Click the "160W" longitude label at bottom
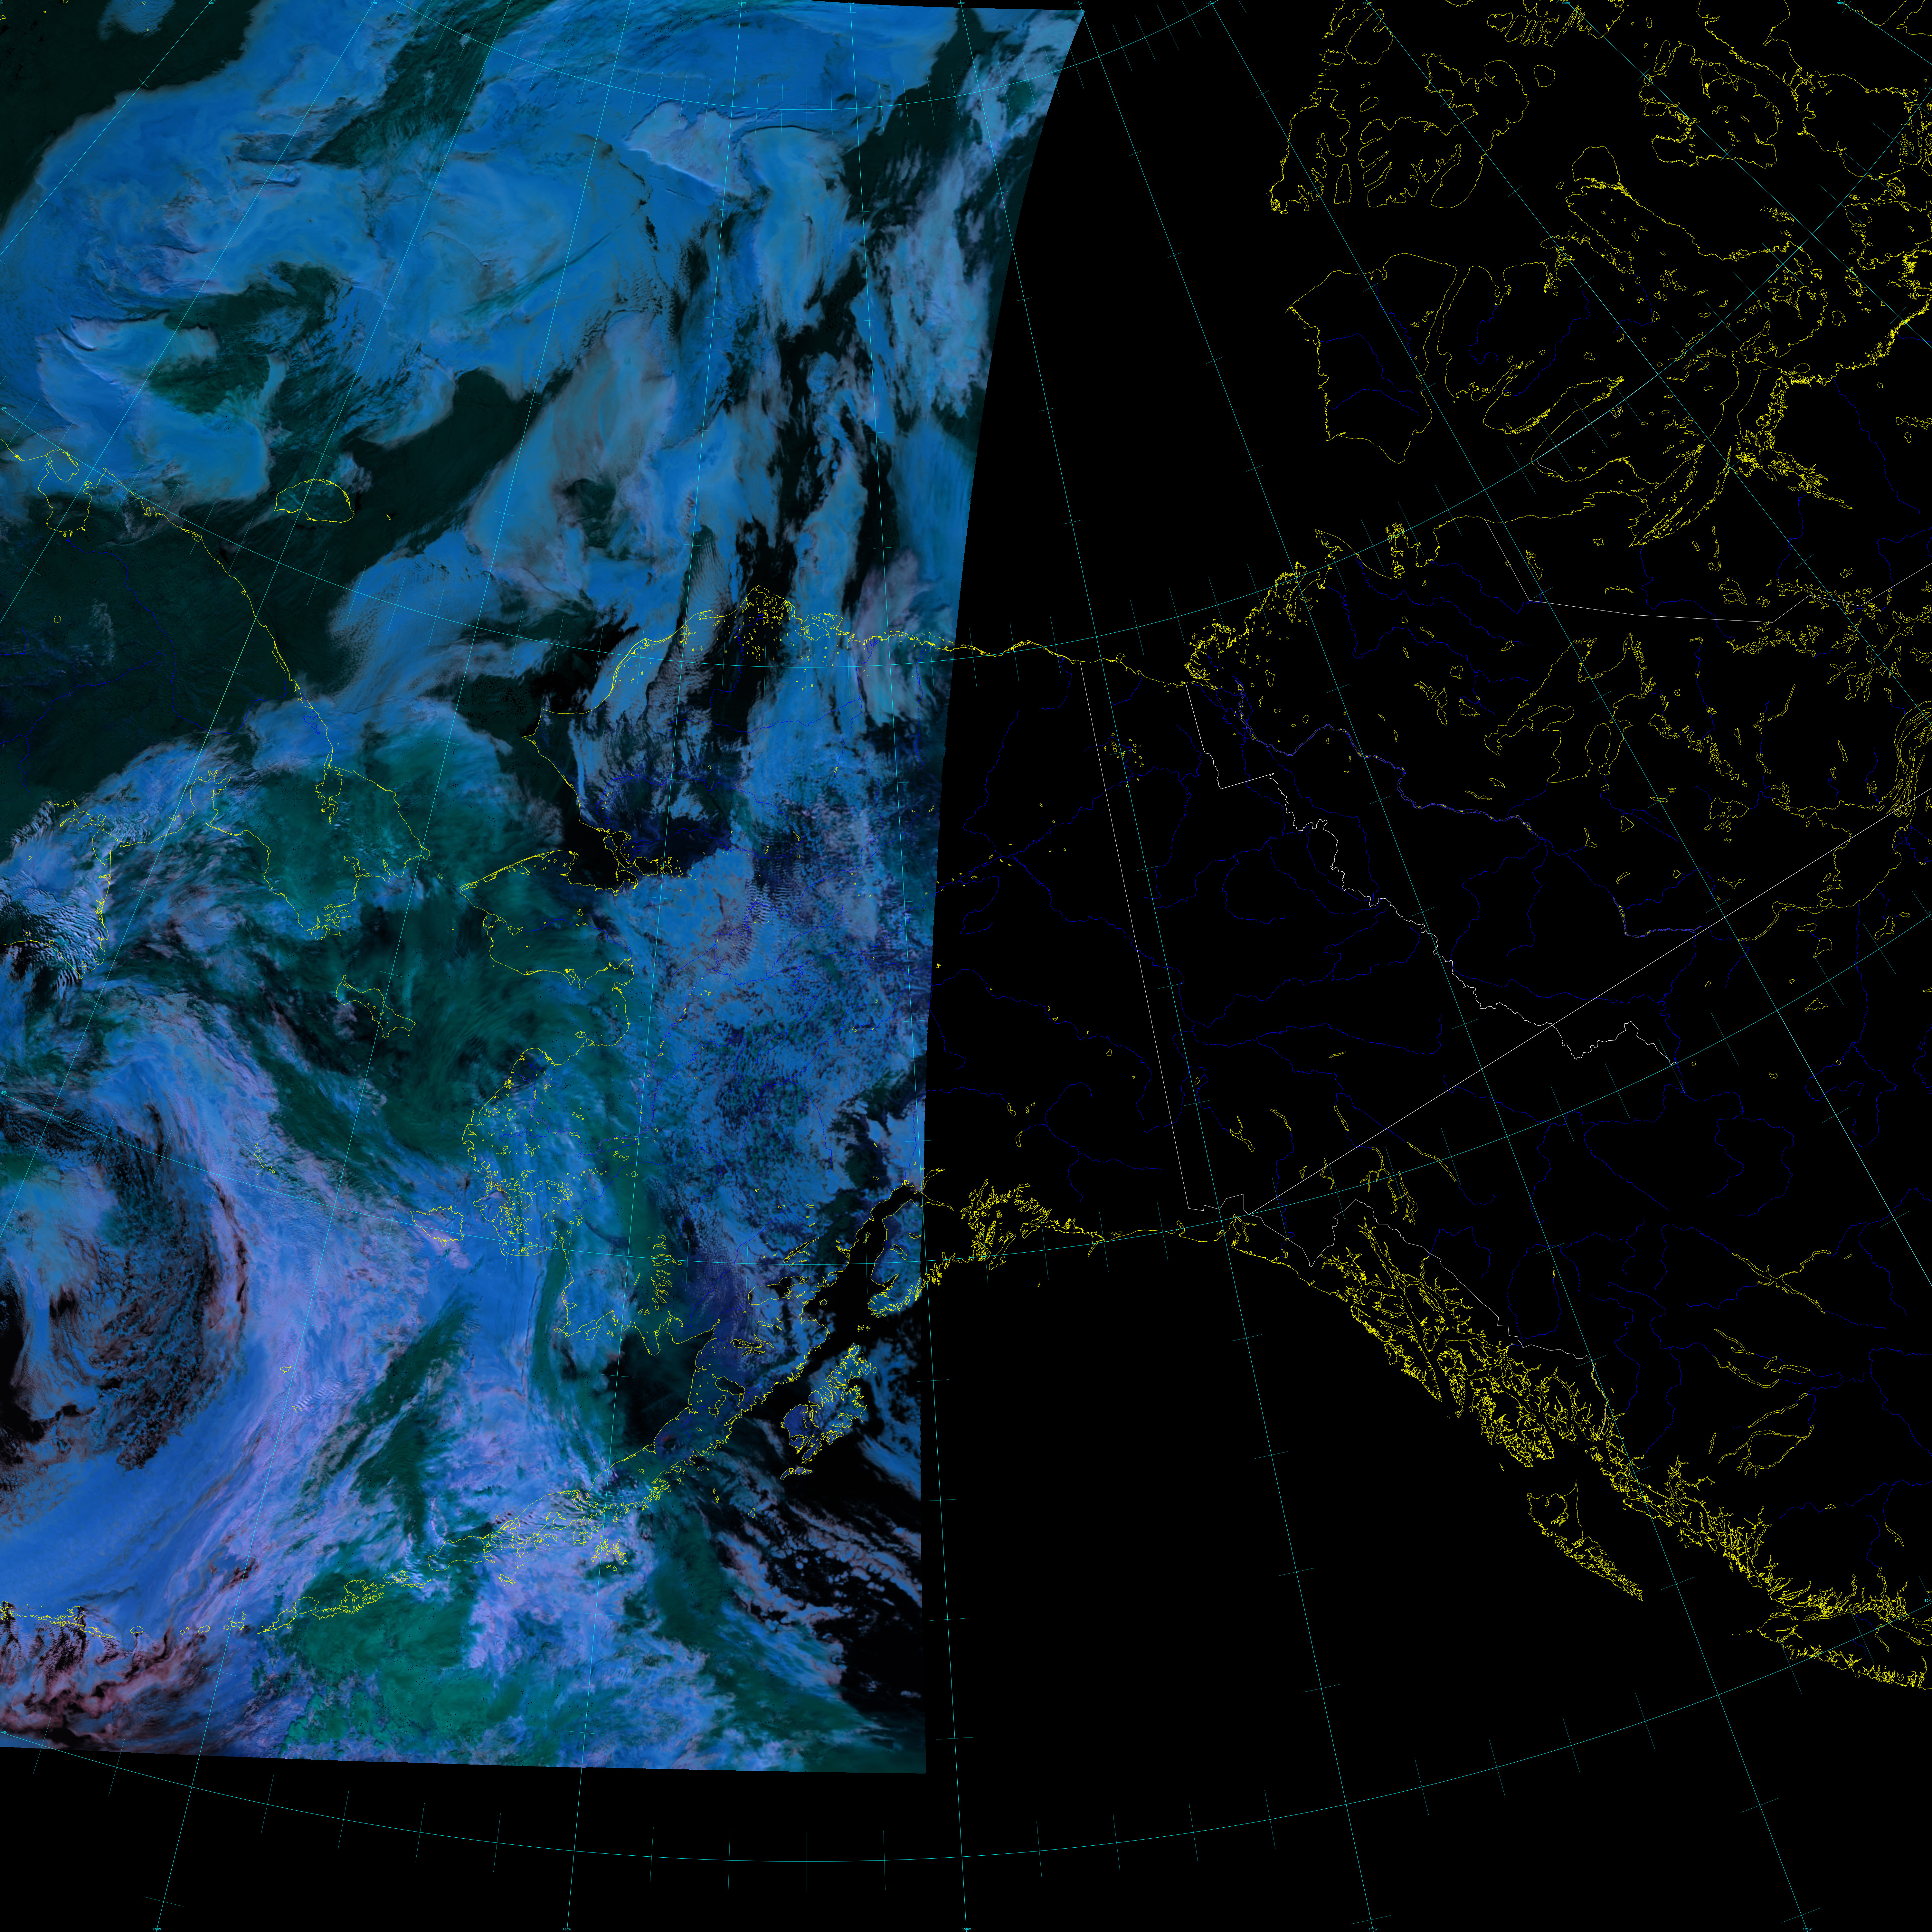 coord(567,1929)
